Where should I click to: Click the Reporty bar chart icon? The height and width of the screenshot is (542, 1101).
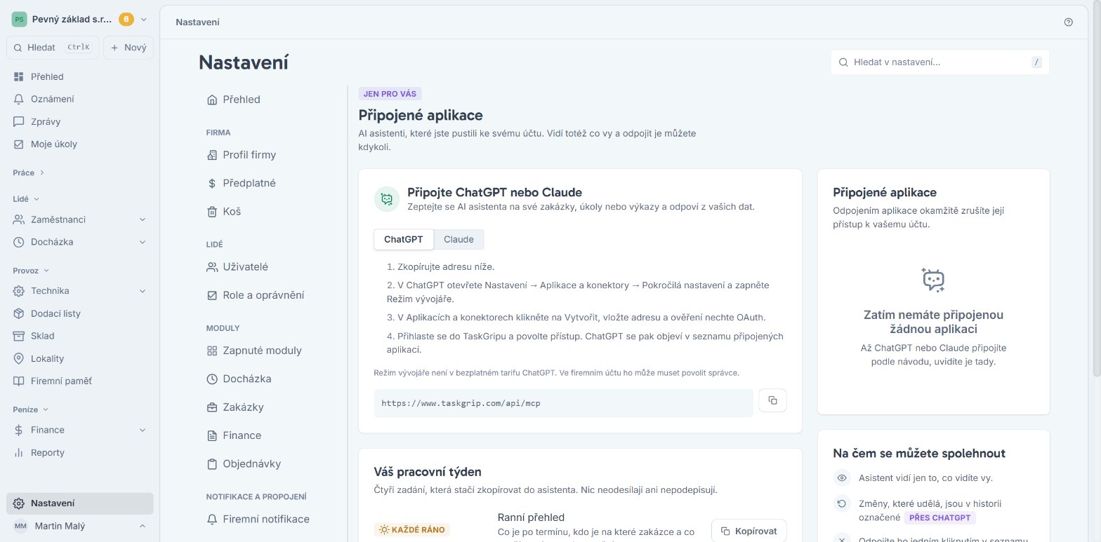pyautogui.click(x=18, y=452)
